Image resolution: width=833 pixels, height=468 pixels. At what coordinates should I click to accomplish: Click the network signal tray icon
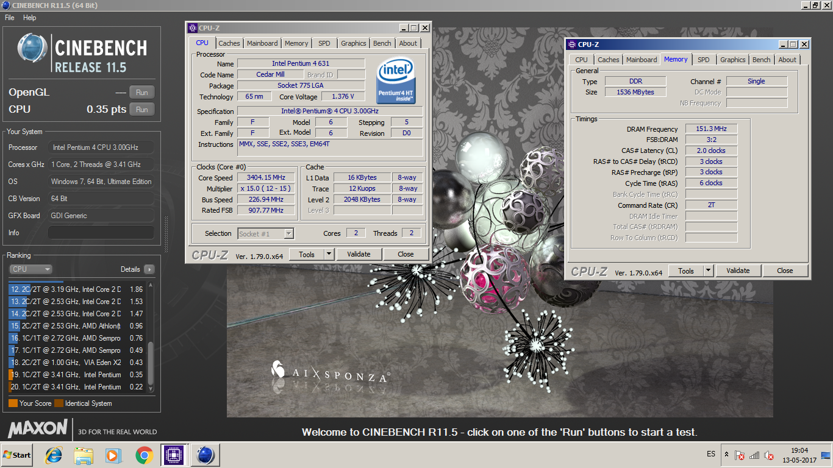[754, 455]
